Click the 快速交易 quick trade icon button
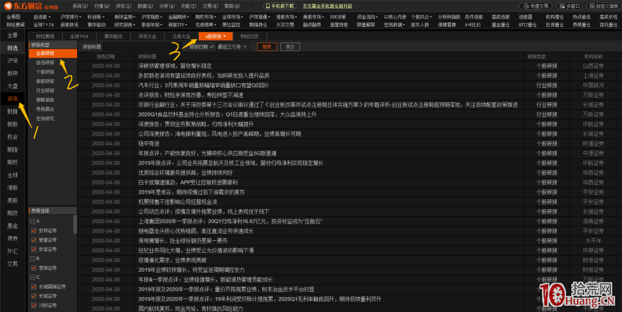622x312 pixels. point(536,6)
